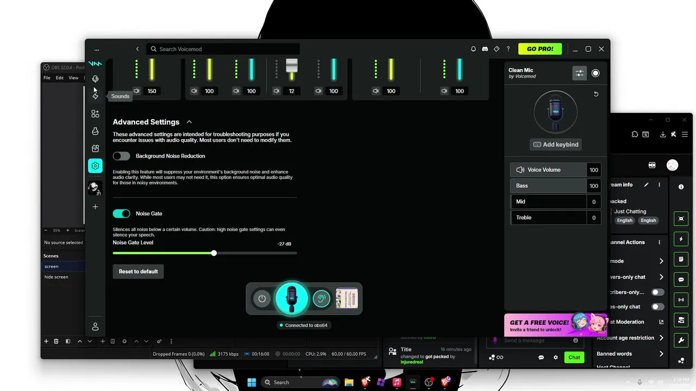Toggle the Voicemod voice changer power button
Viewport: 696px width, 391px height.
tap(262, 299)
